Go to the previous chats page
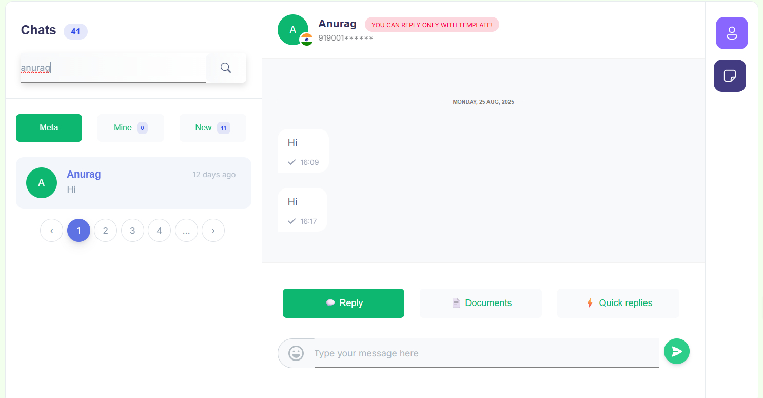763x398 pixels. tap(51, 231)
